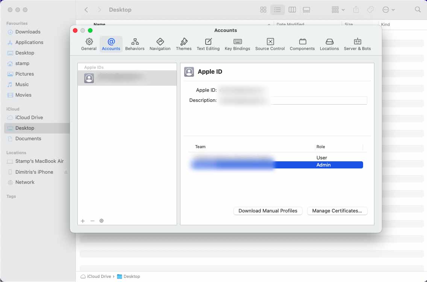Open Source Control settings
The width and height of the screenshot is (427, 282).
pyautogui.click(x=270, y=44)
